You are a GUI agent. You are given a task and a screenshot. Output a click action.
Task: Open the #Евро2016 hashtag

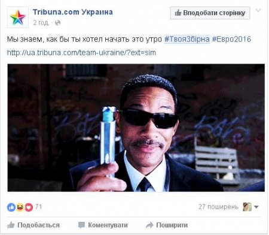click(231, 39)
